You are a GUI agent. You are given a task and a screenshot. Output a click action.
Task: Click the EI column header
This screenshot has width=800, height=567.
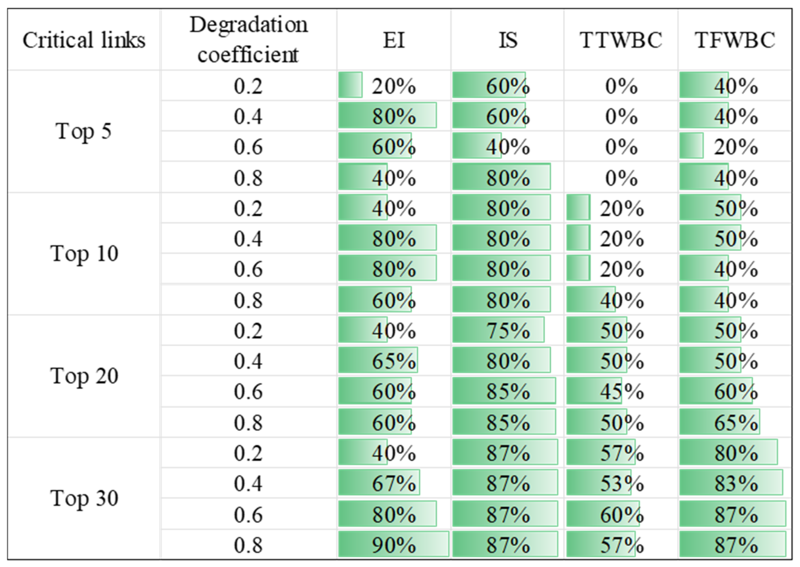click(x=394, y=40)
